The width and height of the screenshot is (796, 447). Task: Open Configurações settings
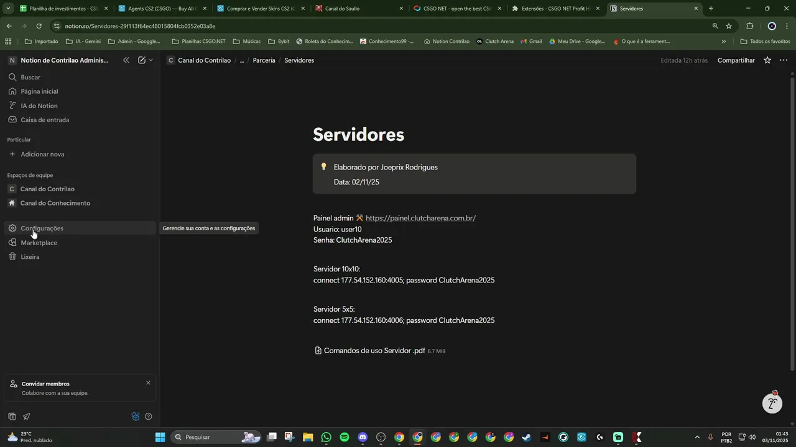tap(80, 228)
